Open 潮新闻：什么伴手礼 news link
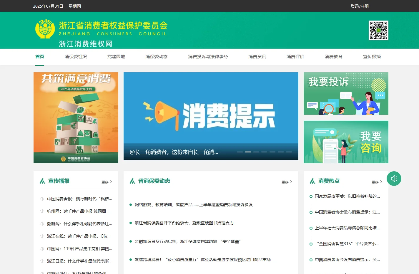Image resolution: width=419 pixels, height=274 pixels. [x=79, y=224]
